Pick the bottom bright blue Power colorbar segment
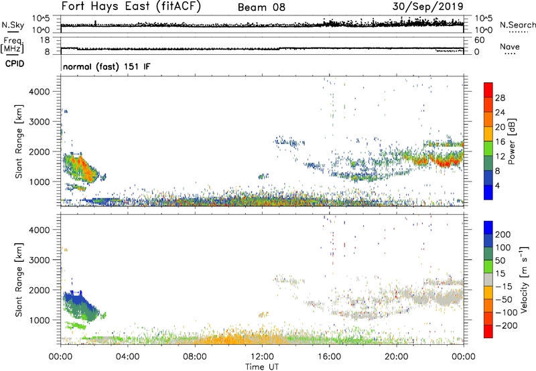The height and width of the screenshot is (371, 536). 488,192
